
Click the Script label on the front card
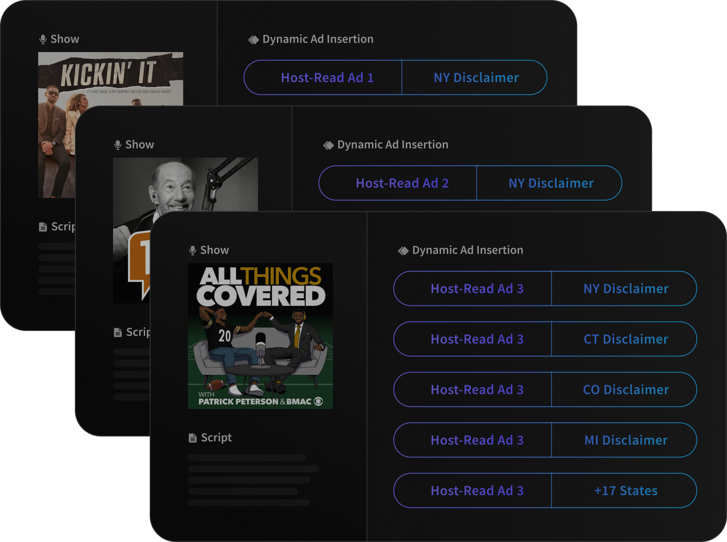(216, 438)
